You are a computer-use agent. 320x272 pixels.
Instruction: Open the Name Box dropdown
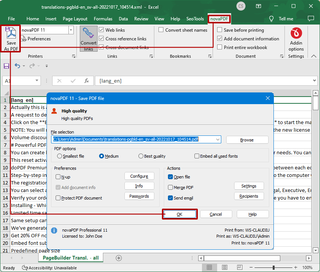[x=37, y=81]
